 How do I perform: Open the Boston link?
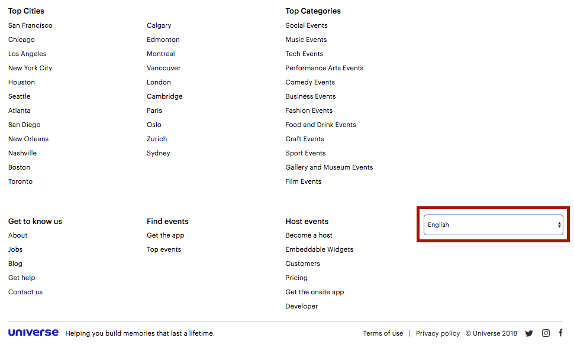click(20, 167)
